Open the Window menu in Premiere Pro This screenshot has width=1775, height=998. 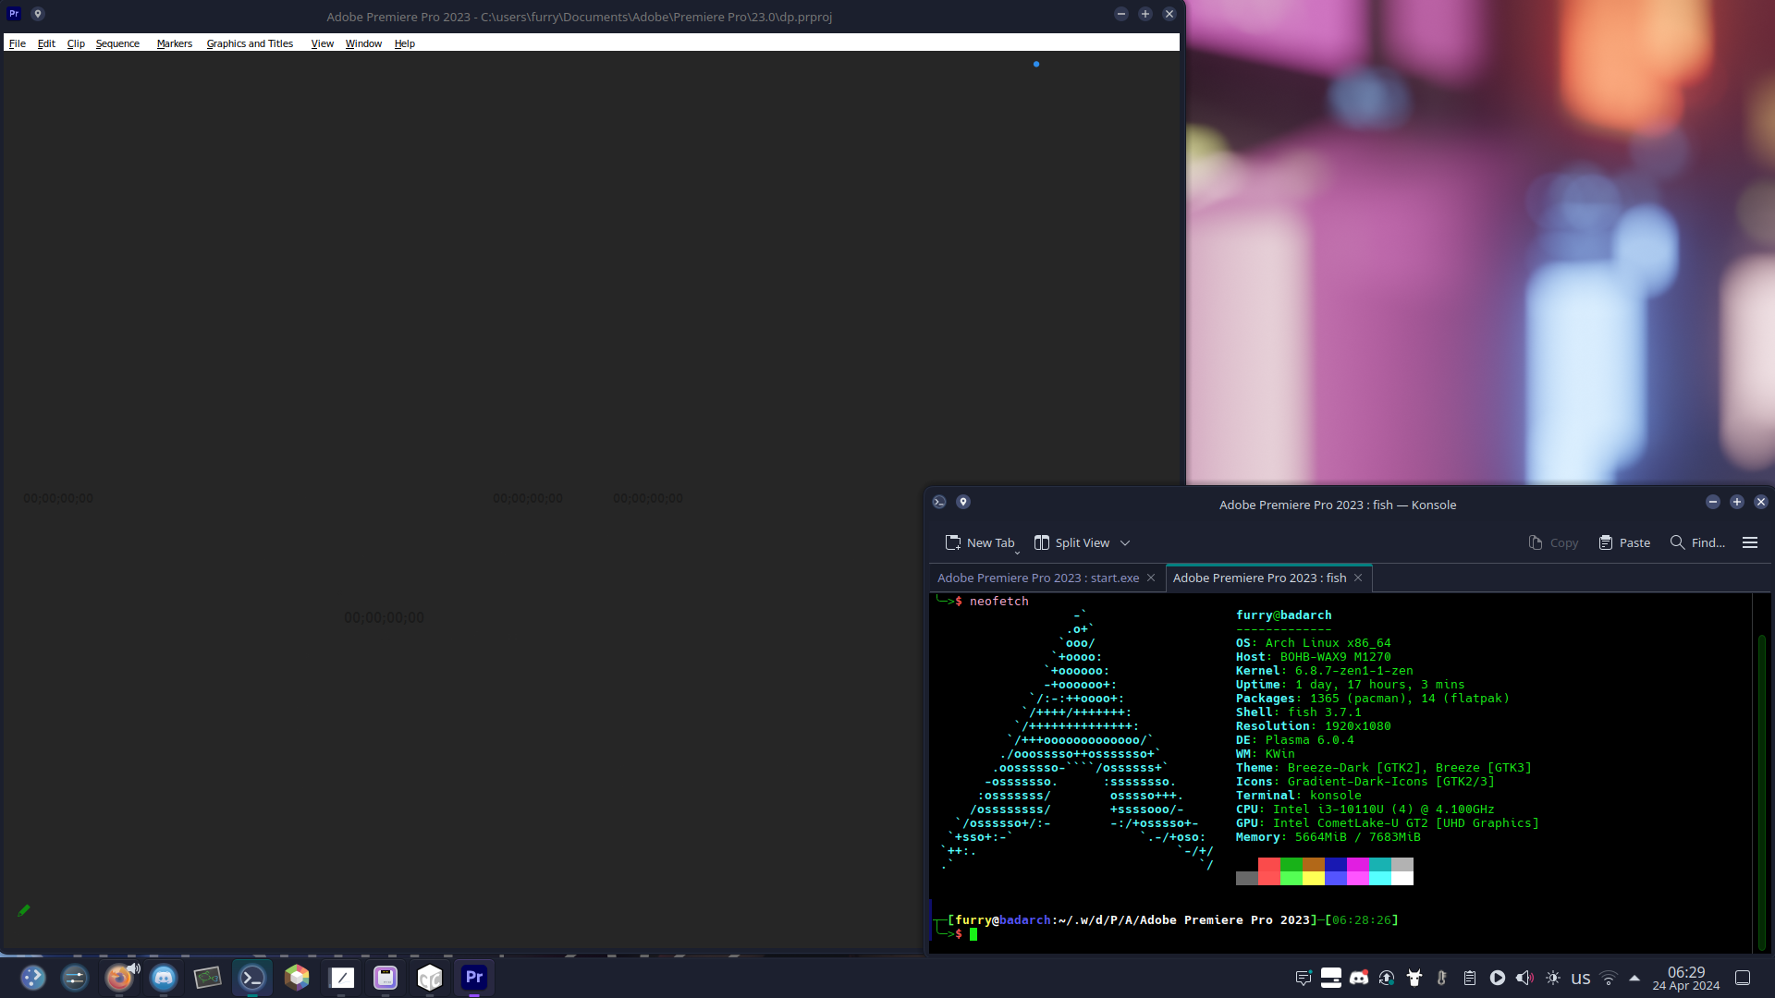tap(363, 43)
